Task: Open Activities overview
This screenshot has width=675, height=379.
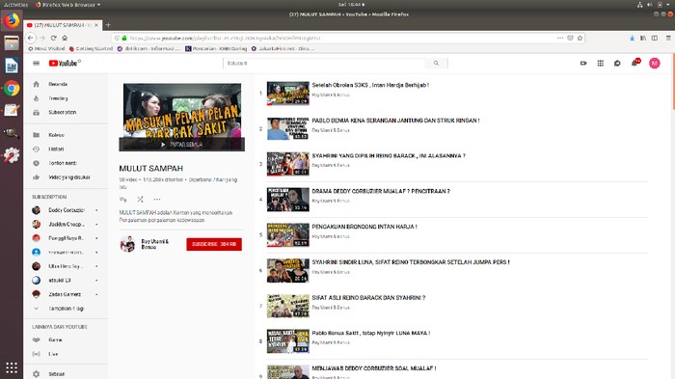Action: [x=16, y=5]
